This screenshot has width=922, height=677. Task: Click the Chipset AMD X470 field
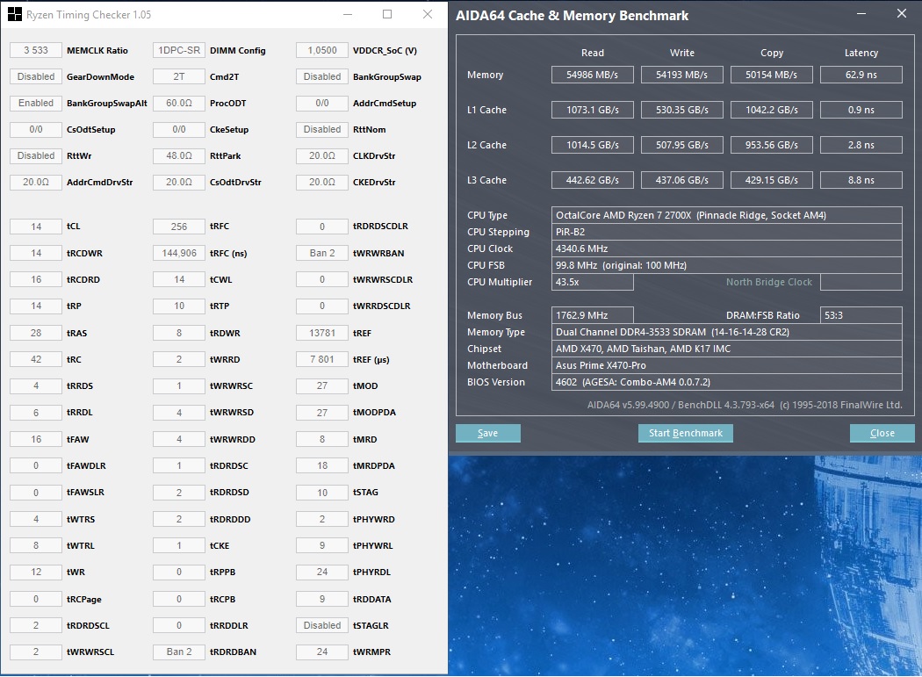(726, 349)
